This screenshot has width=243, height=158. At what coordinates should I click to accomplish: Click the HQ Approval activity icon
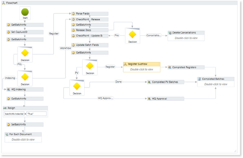(149, 99)
